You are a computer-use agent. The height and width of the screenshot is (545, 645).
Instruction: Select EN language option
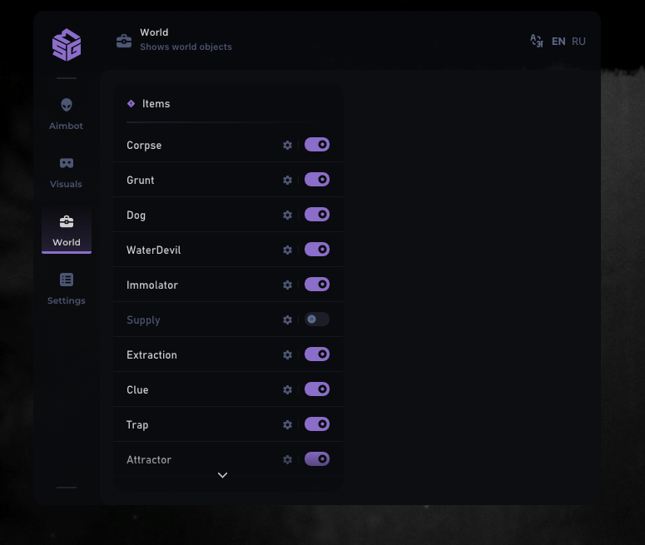(x=558, y=41)
